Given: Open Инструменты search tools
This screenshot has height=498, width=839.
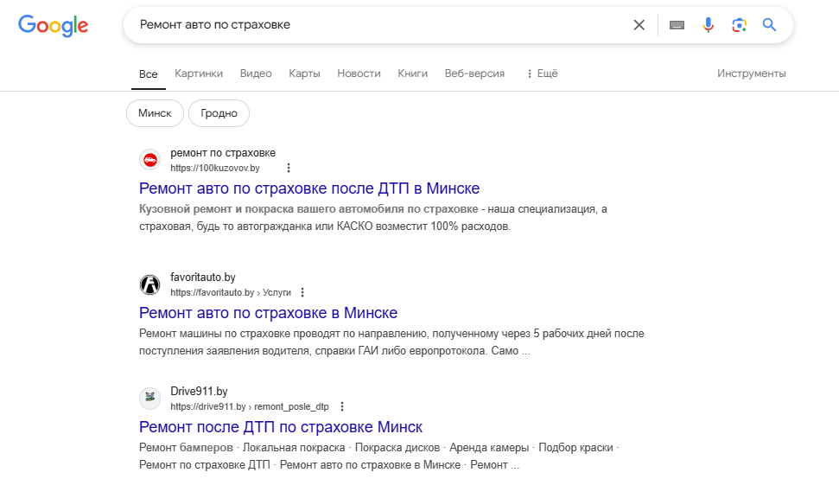Looking at the screenshot, I should (751, 73).
